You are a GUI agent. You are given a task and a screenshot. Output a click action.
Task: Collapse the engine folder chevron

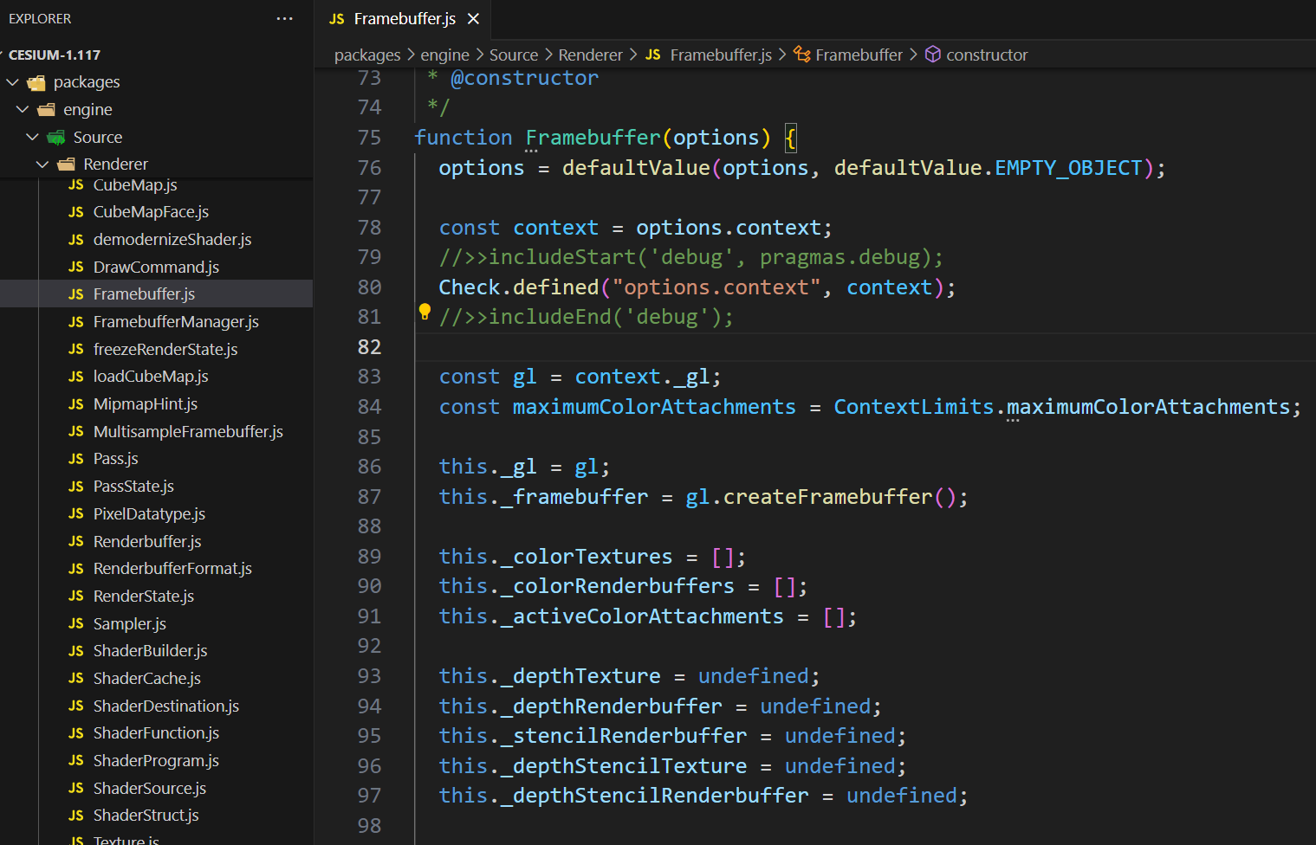(23, 110)
